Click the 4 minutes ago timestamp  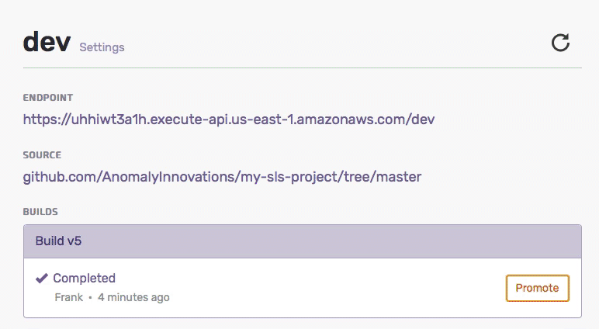pyautogui.click(x=133, y=297)
